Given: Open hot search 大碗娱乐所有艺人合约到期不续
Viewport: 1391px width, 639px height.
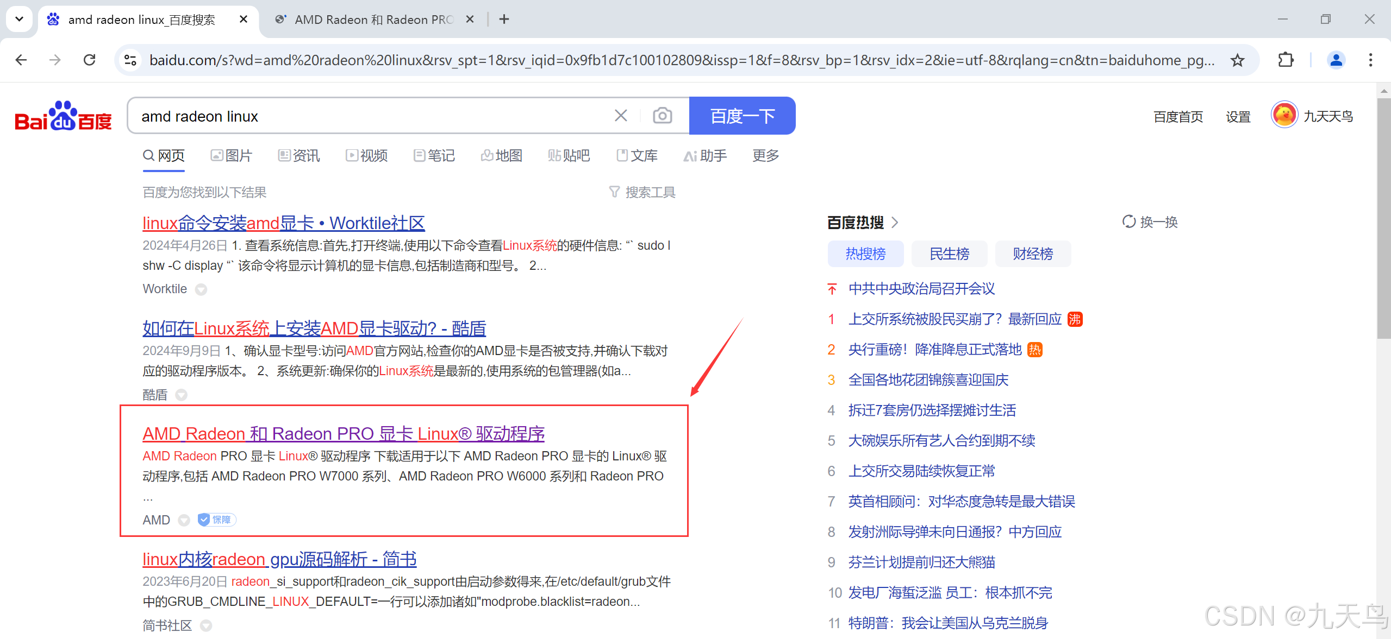Looking at the screenshot, I should coord(941,441).
